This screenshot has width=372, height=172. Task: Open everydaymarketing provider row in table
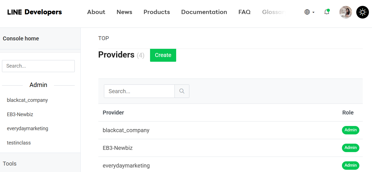(230, 165)
